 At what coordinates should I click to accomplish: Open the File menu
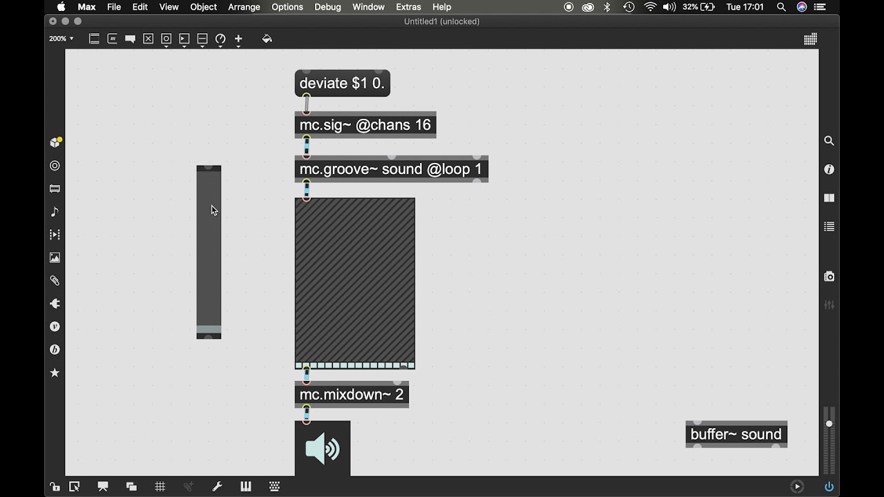tap(114, 7)
